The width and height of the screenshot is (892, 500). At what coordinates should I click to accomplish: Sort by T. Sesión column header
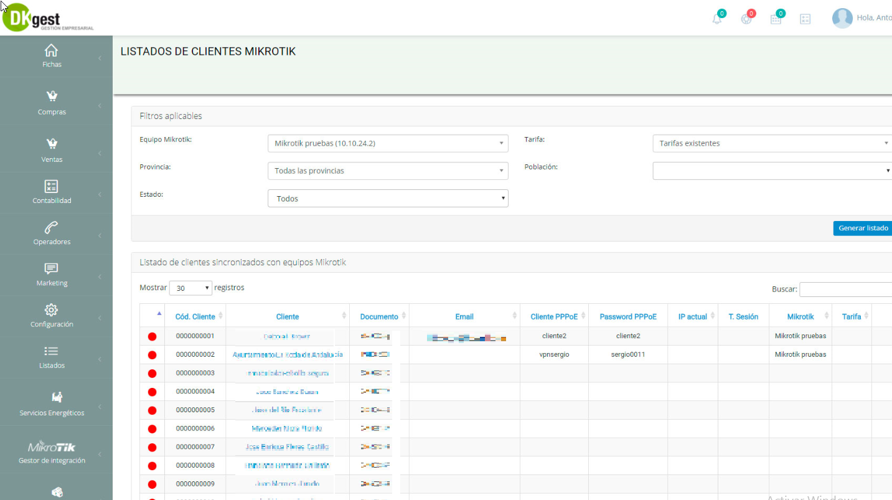click(x=743, y=316)
